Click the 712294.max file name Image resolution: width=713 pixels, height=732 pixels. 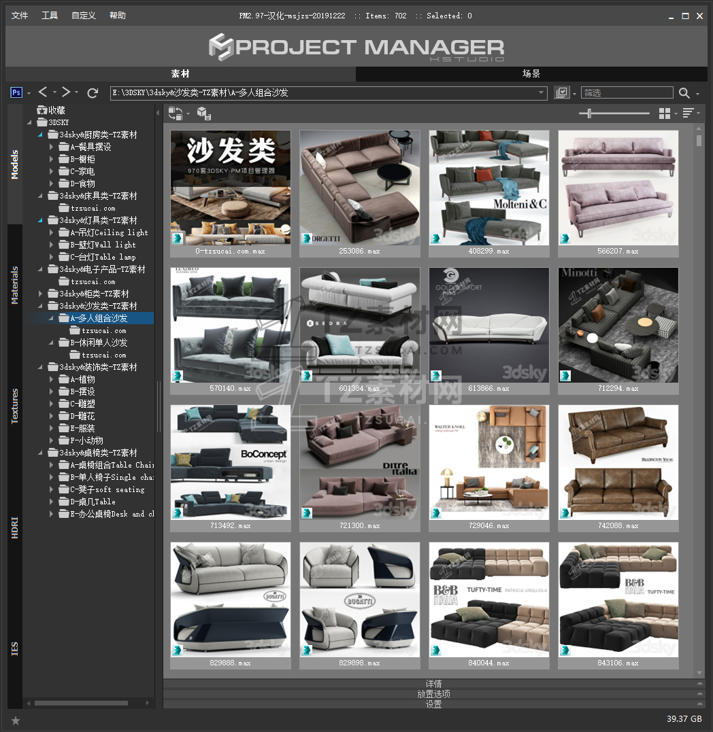tap(618, 388)
